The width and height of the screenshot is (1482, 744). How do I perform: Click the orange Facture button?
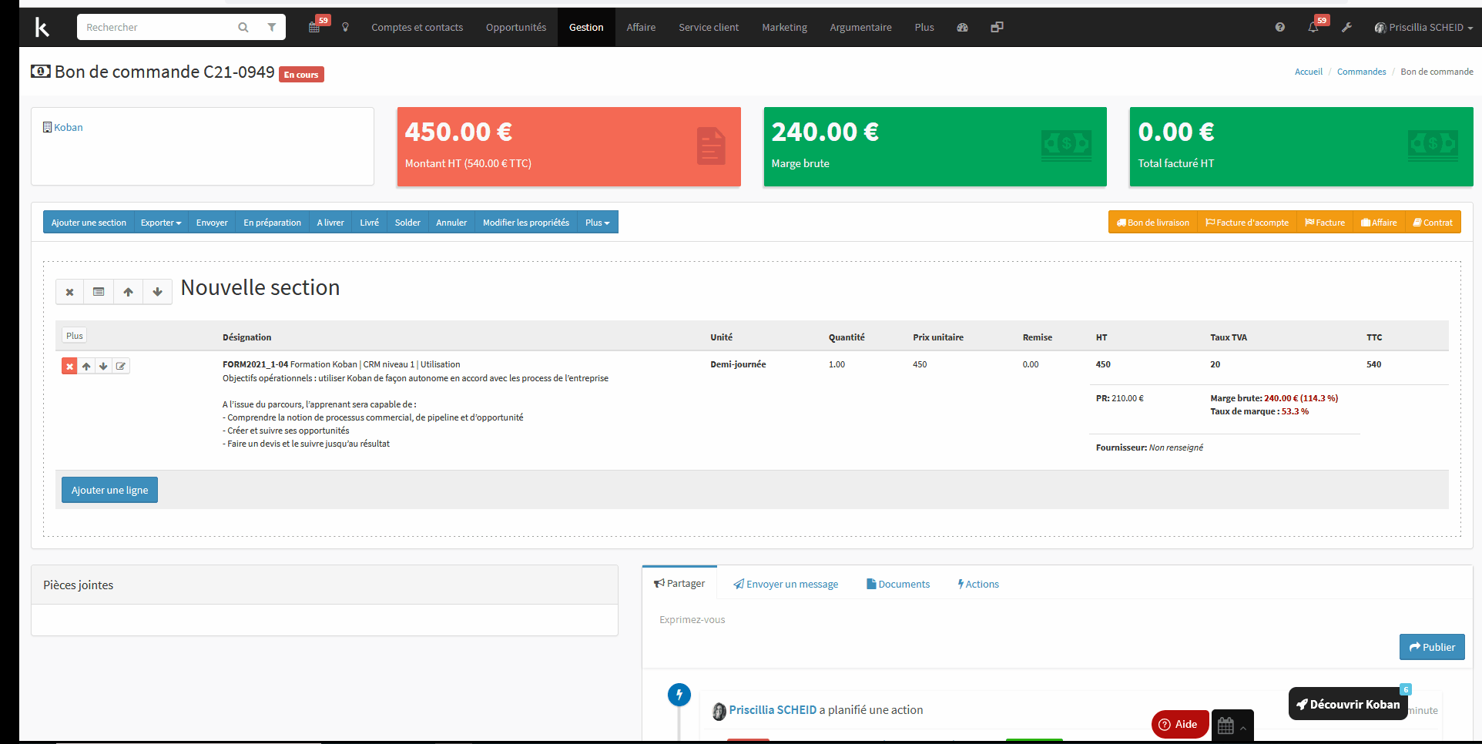click(1325, 223)
